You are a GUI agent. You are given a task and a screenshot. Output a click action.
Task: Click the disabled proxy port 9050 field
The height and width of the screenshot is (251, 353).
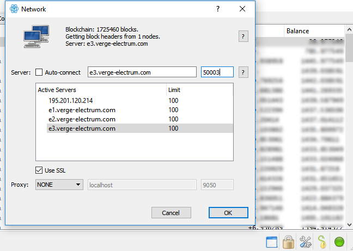coord(217,185)
